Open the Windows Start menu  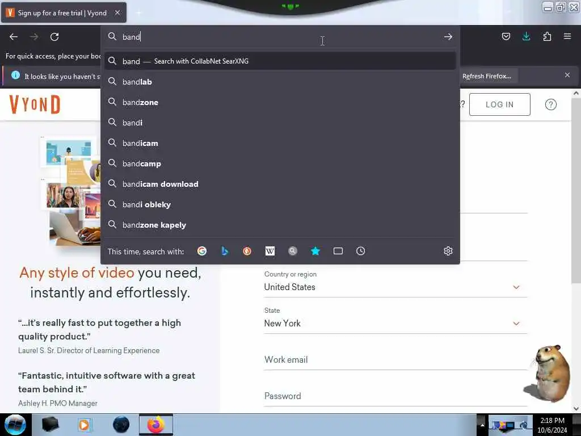tap(15, 425)
